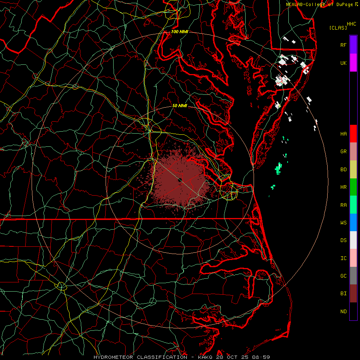
Task: Click the GC legend label
Action: pyautogui.click(x=343, y=276)
